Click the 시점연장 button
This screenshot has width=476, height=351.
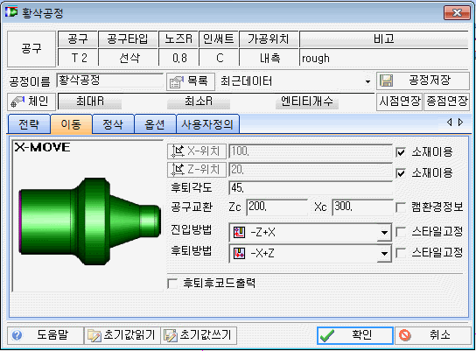tap(400, 102)
